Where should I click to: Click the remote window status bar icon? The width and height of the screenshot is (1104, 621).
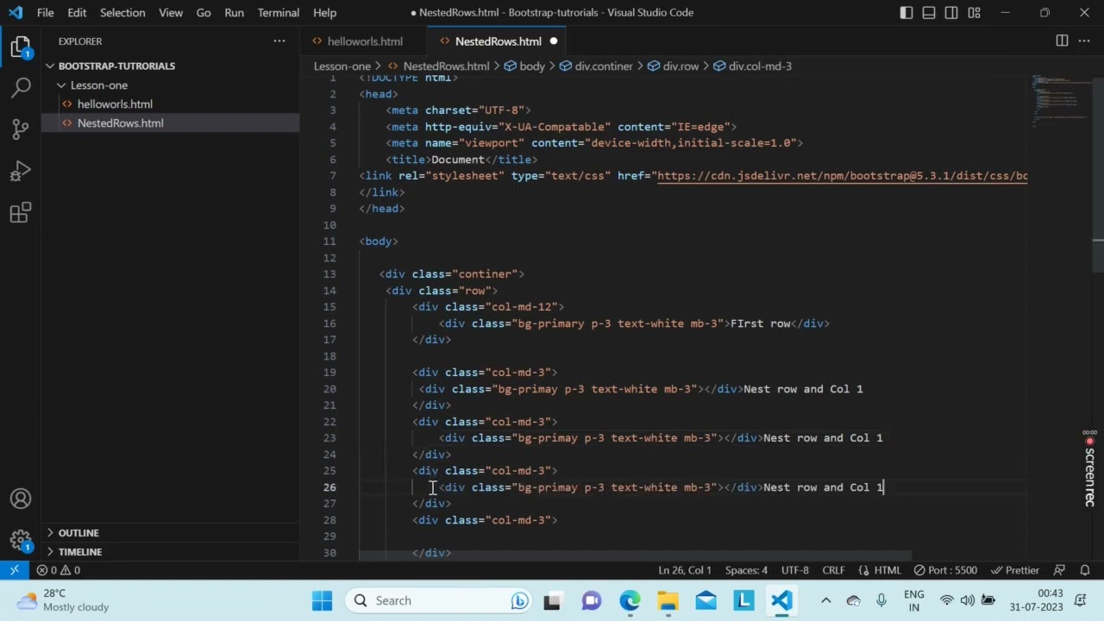coord(15,570)
